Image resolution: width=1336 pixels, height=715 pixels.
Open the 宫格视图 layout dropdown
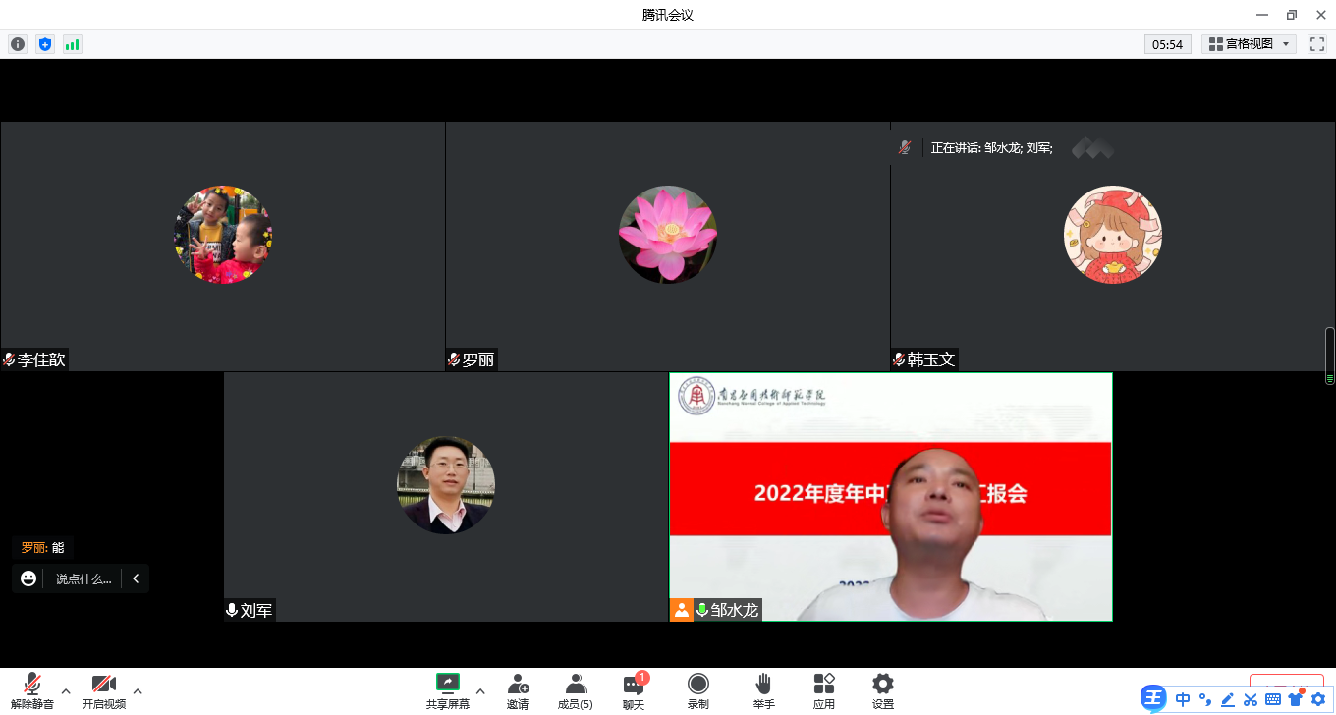click(1249, 44)
